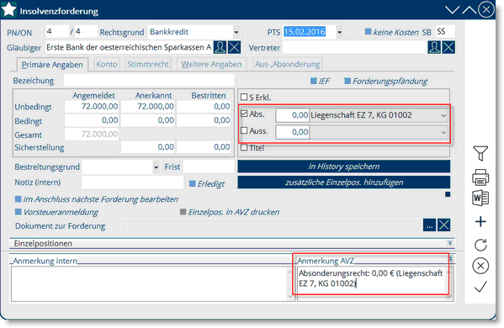Toggle Einzelpos. in AVZ drucken

(x=183, y=212)
